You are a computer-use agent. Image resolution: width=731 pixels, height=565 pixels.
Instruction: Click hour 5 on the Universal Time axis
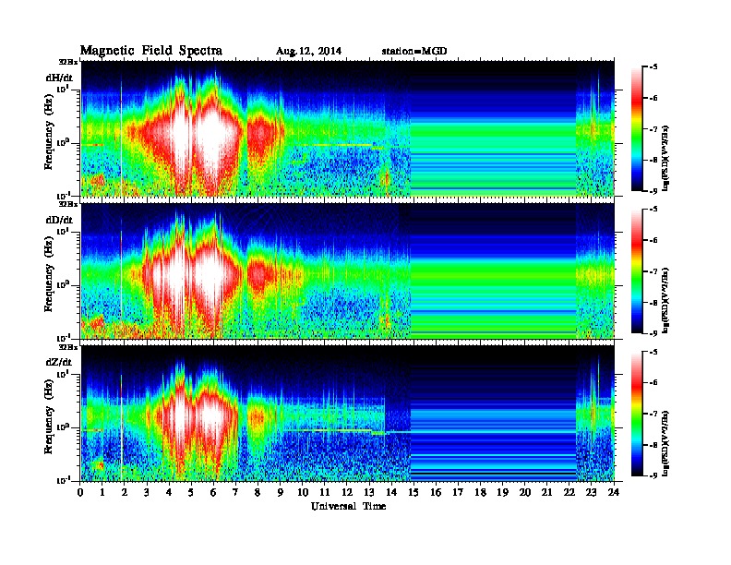click(x=191, y=492)
